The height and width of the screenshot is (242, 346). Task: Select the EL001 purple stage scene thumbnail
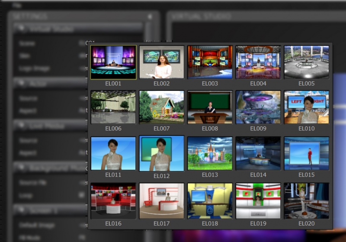[113, 62]
